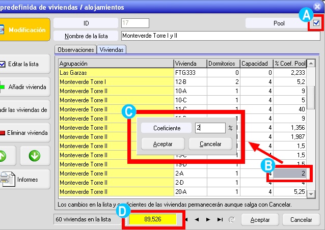
Task: Open Informes printer icon
Action: coord(8,179)
